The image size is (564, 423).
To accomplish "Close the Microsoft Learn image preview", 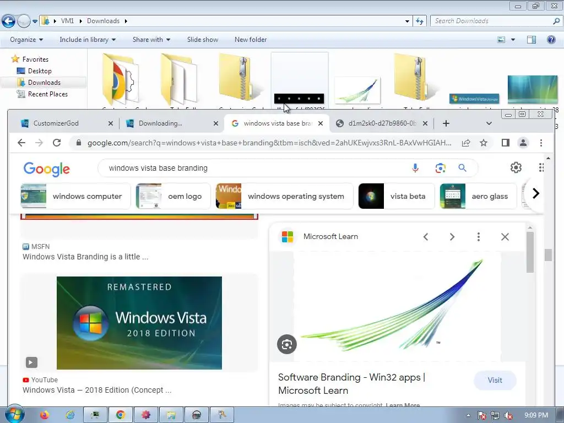I will click(x=505, y=237).
